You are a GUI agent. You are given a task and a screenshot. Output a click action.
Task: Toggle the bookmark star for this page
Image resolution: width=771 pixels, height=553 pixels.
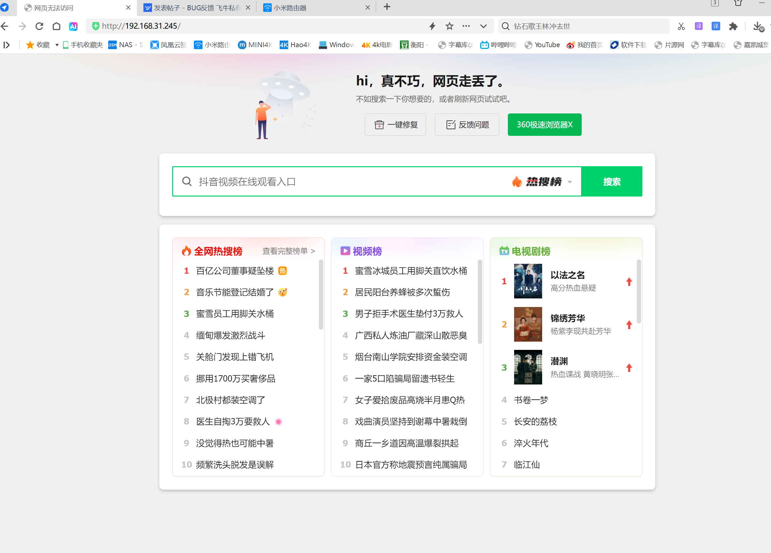click(449, 26)
